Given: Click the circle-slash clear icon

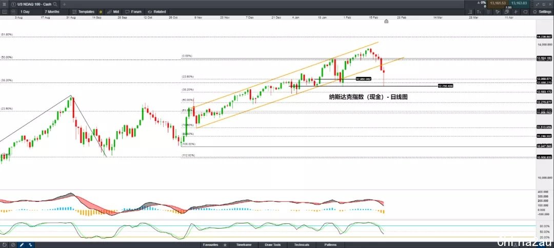Looking at the screenshot, I should (13, 244).
